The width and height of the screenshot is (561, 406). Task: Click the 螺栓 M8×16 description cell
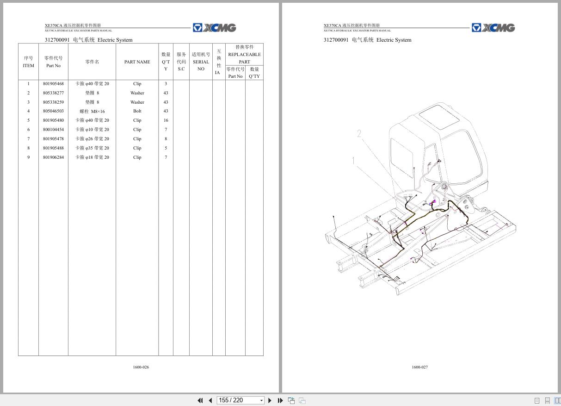92,111
